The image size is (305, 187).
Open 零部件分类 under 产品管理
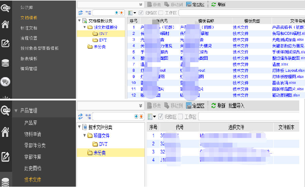(x=35, y=145)
